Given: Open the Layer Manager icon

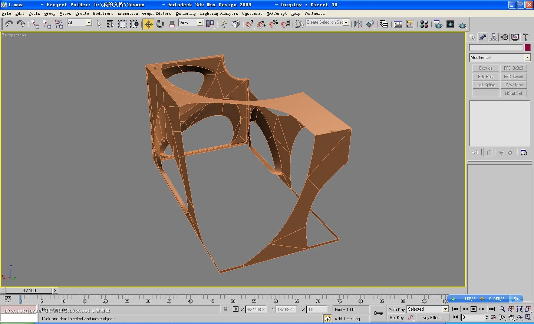Looking at the screenshot, I should 384,24.
